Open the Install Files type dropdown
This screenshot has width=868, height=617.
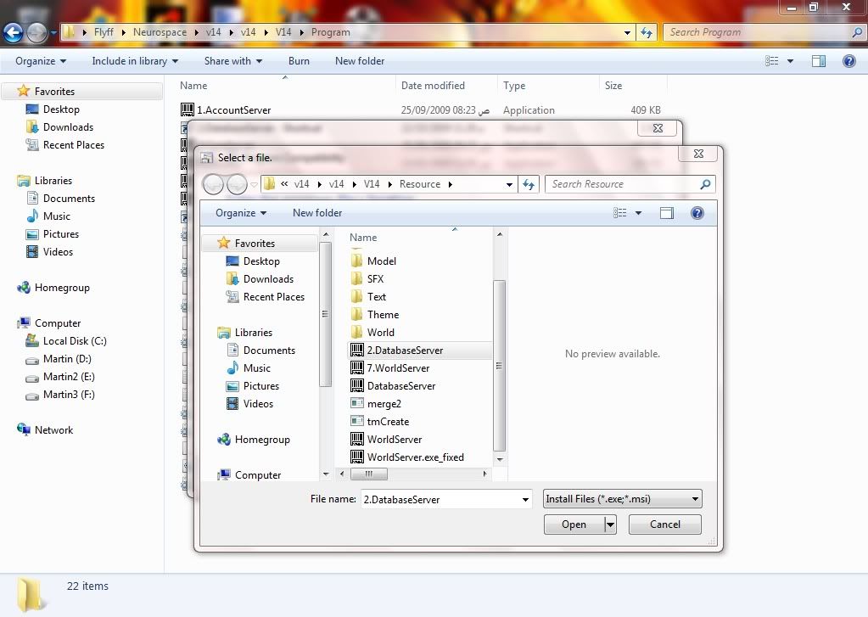click(x=623, y=499)
